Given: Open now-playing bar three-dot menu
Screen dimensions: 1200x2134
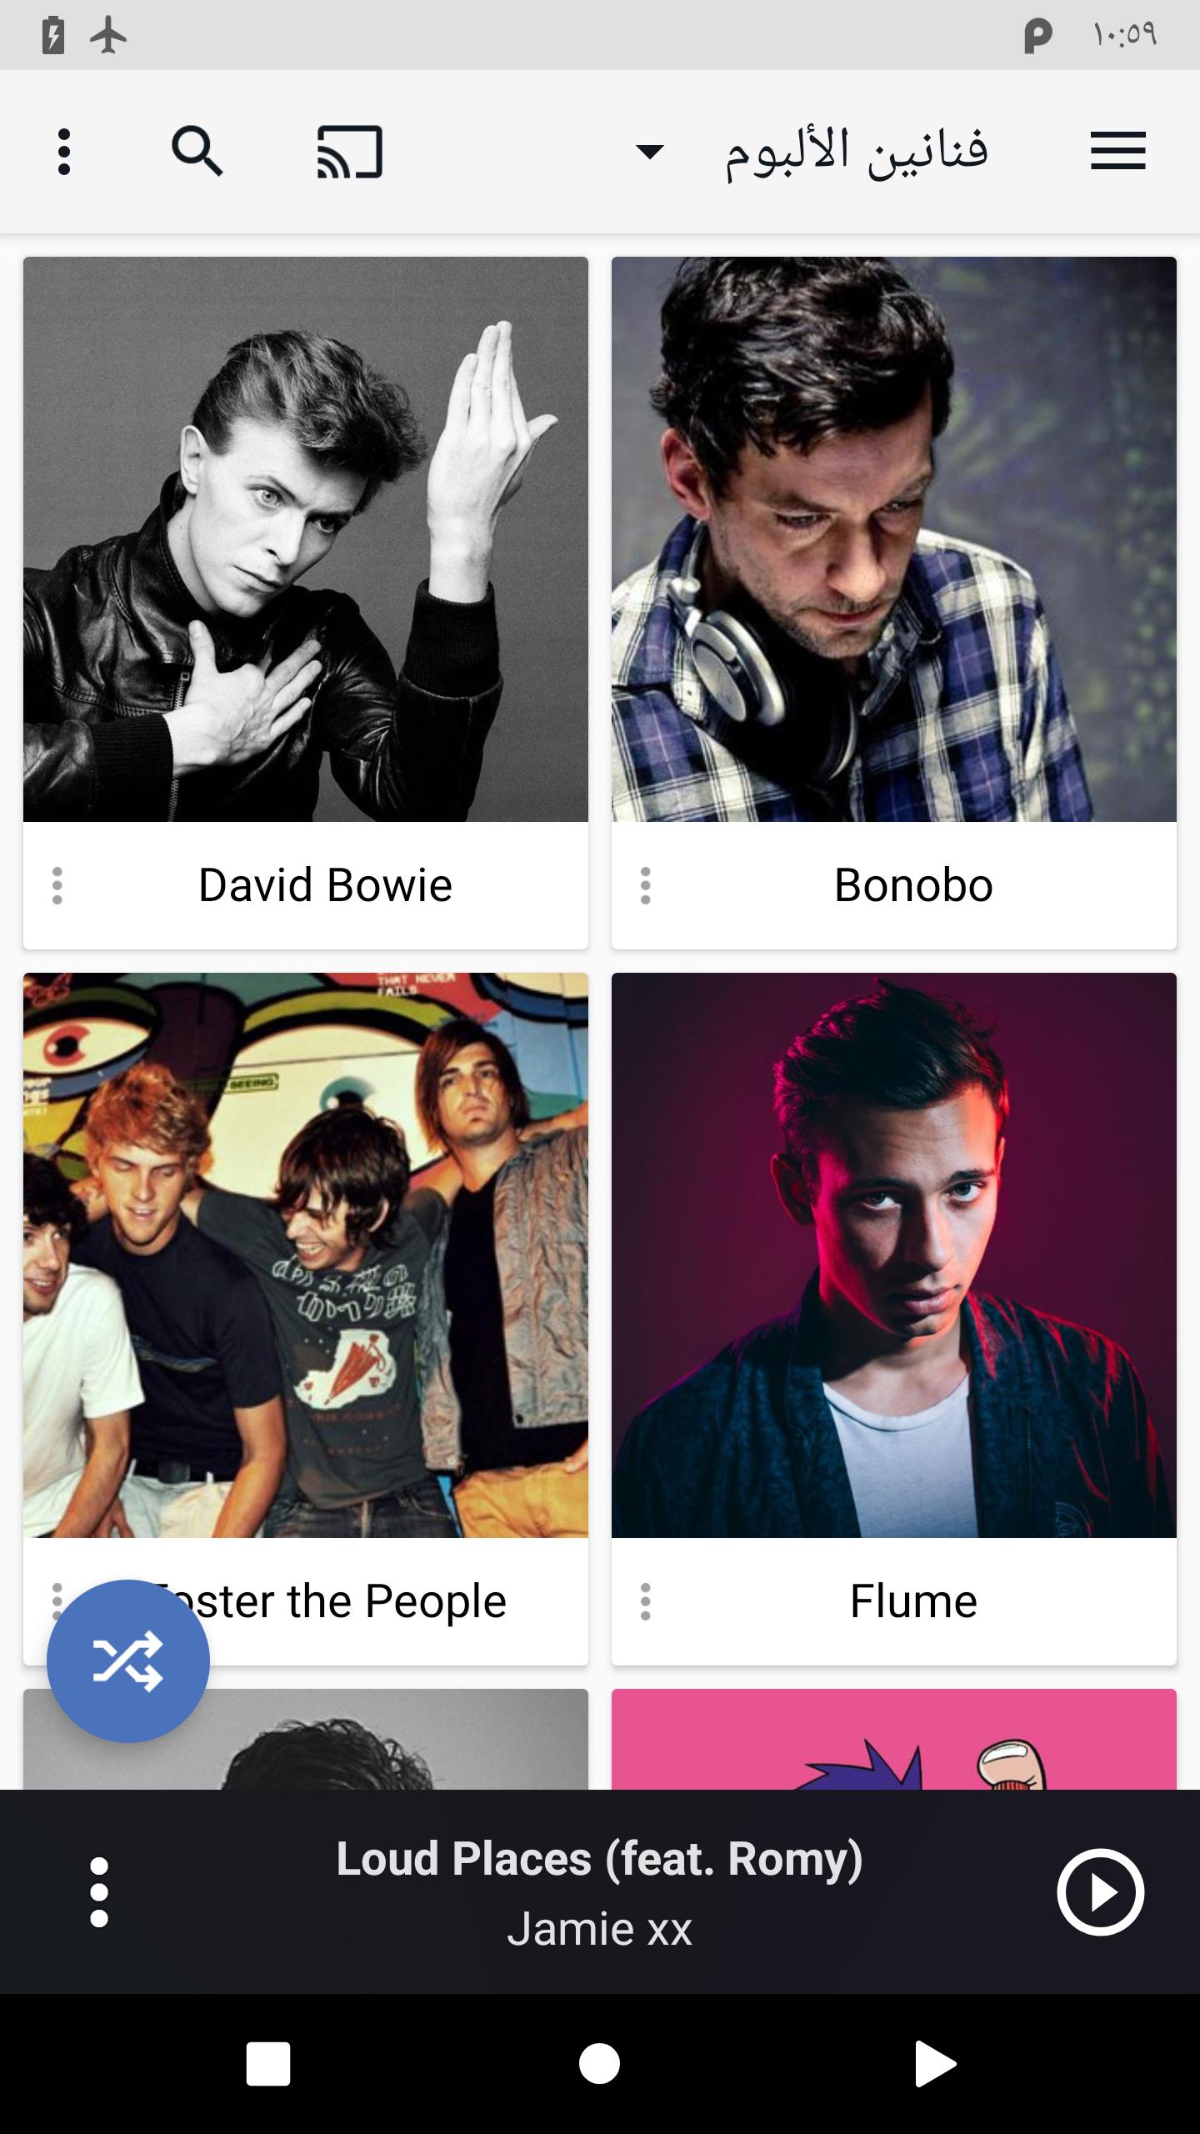Looking at the screenshot, I should tap(99, 1892).
